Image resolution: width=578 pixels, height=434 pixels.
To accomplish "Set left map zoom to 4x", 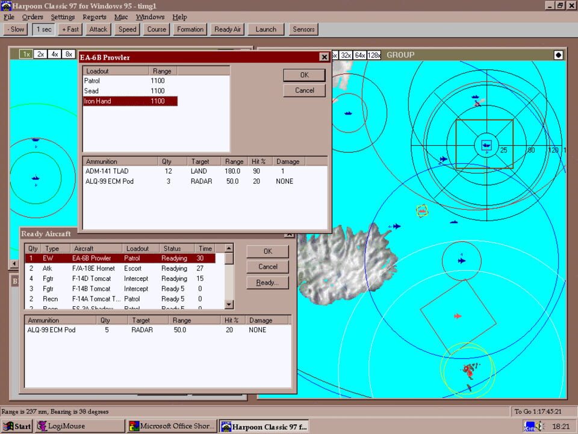I will pyautogui.click(x=54, y=54).
